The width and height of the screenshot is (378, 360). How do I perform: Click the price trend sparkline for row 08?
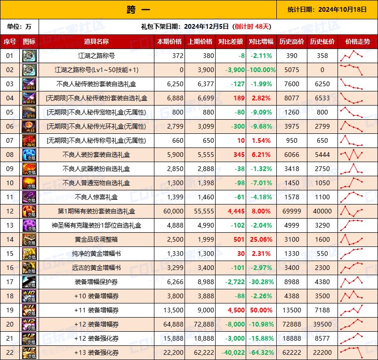pos(352,155)
